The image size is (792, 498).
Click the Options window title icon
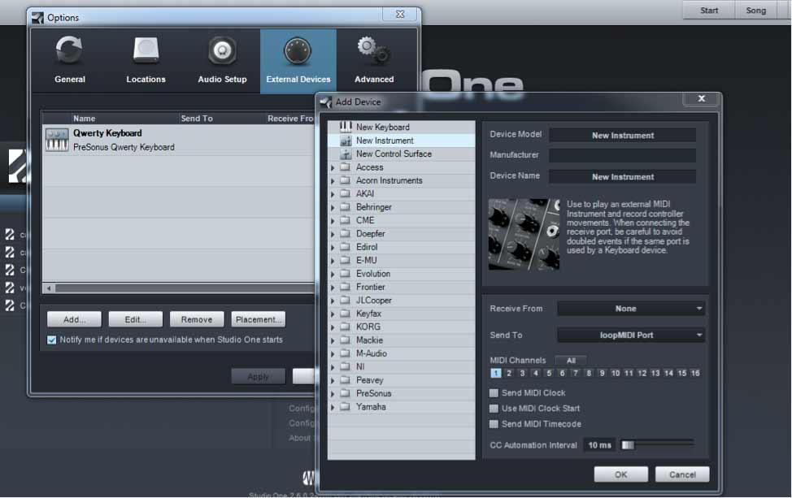point(37,18)
